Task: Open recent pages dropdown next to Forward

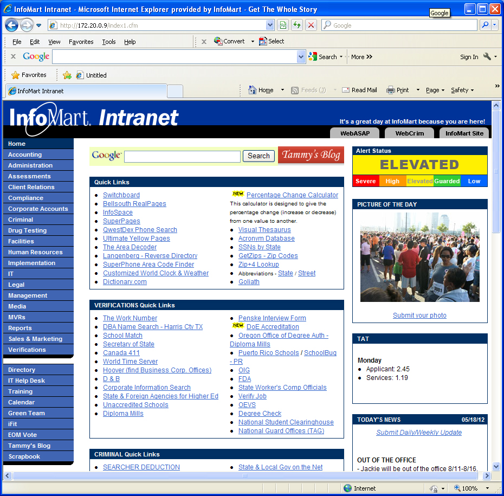Action: pos(38,25)
